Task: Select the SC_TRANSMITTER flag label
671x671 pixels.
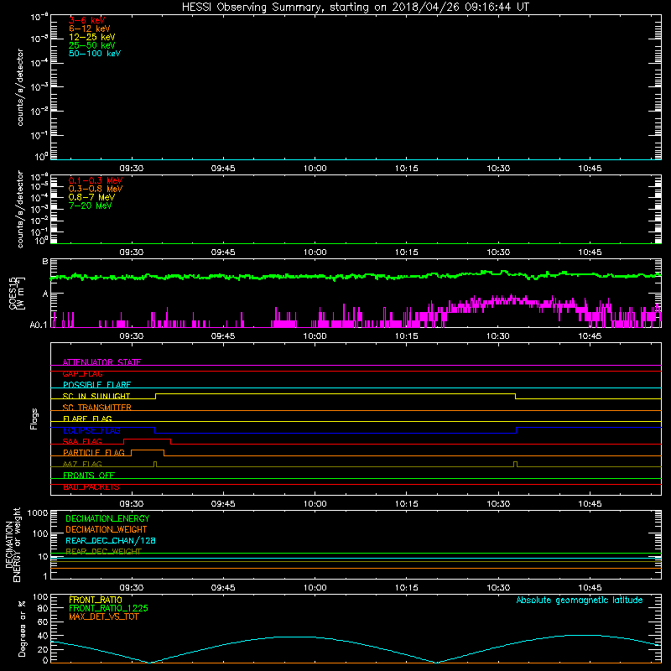Action: 97,408
